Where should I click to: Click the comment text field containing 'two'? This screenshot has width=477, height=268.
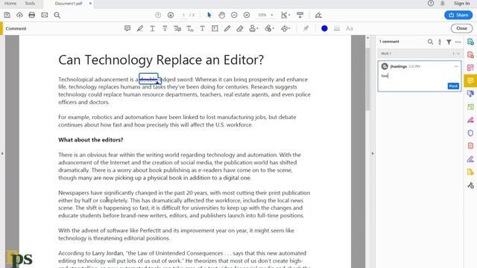pyautogui.click(x=420, y=76)
